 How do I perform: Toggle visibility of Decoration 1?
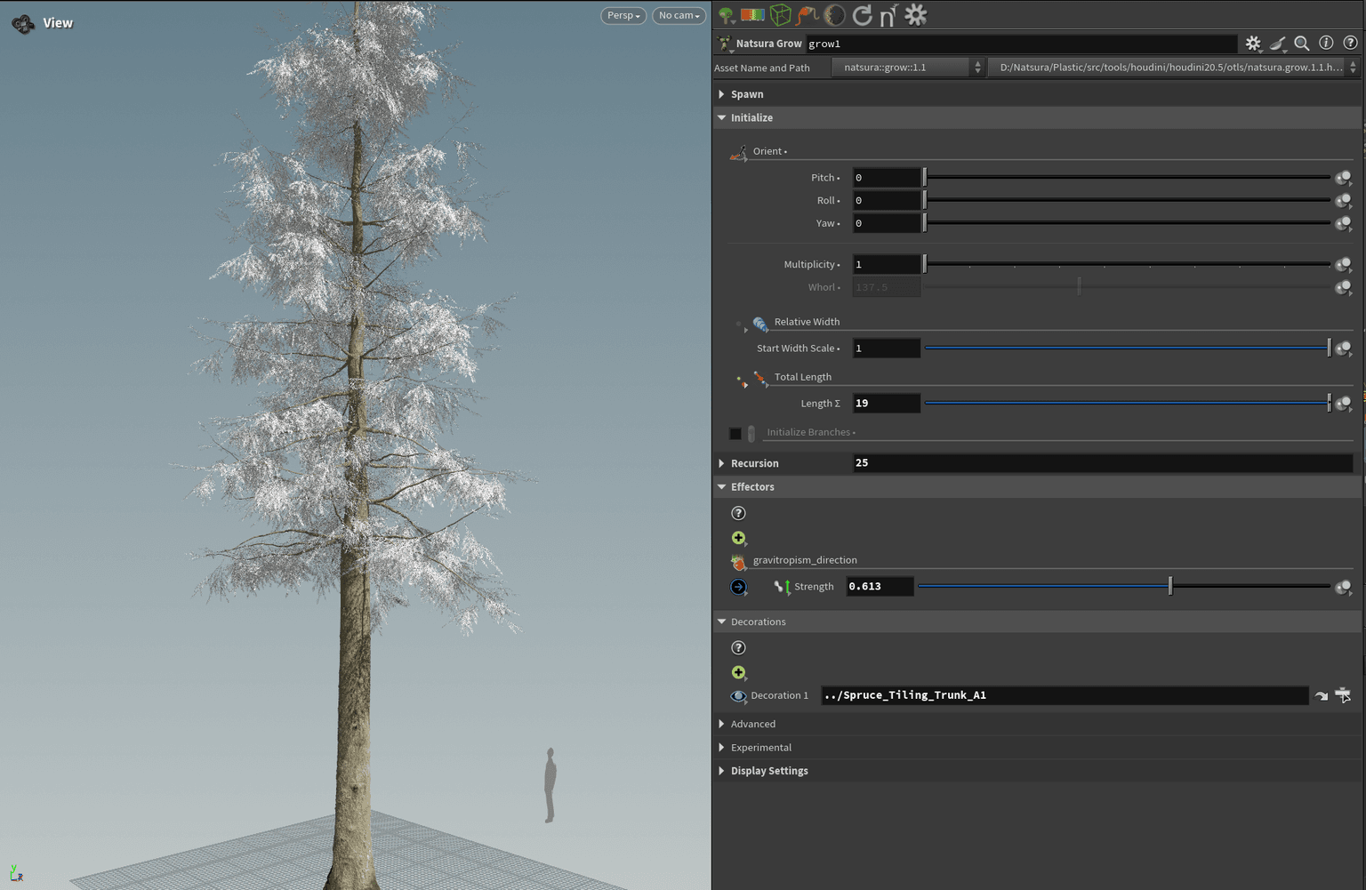tap(738, 695)
